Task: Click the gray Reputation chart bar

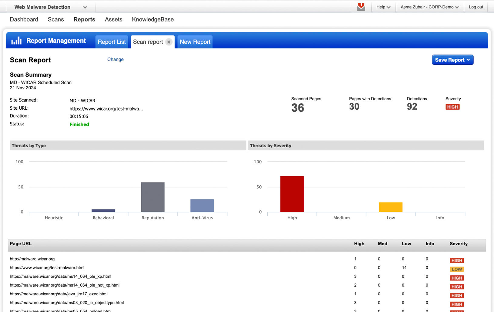Action: 153,197
